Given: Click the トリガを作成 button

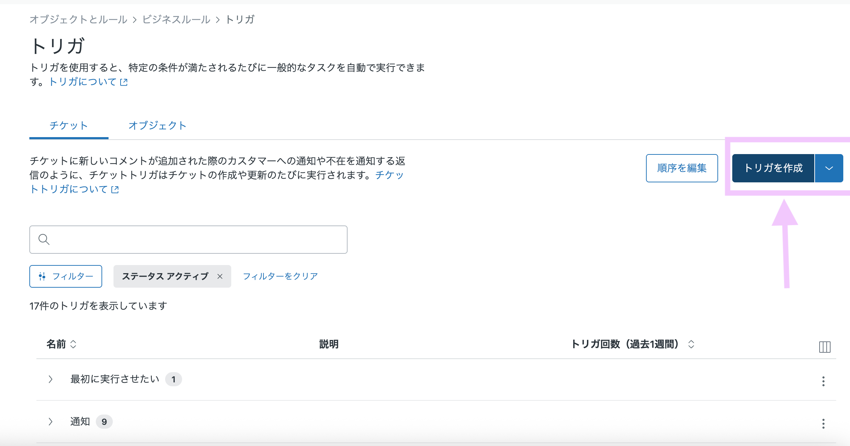Looking at the screenshot, I should [x=773, y=168].
